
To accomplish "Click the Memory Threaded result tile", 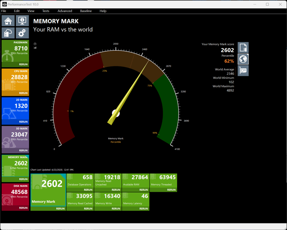I will click(163, 180).
